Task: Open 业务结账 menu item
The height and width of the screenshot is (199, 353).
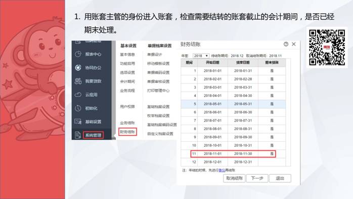Action: (127, 123)
